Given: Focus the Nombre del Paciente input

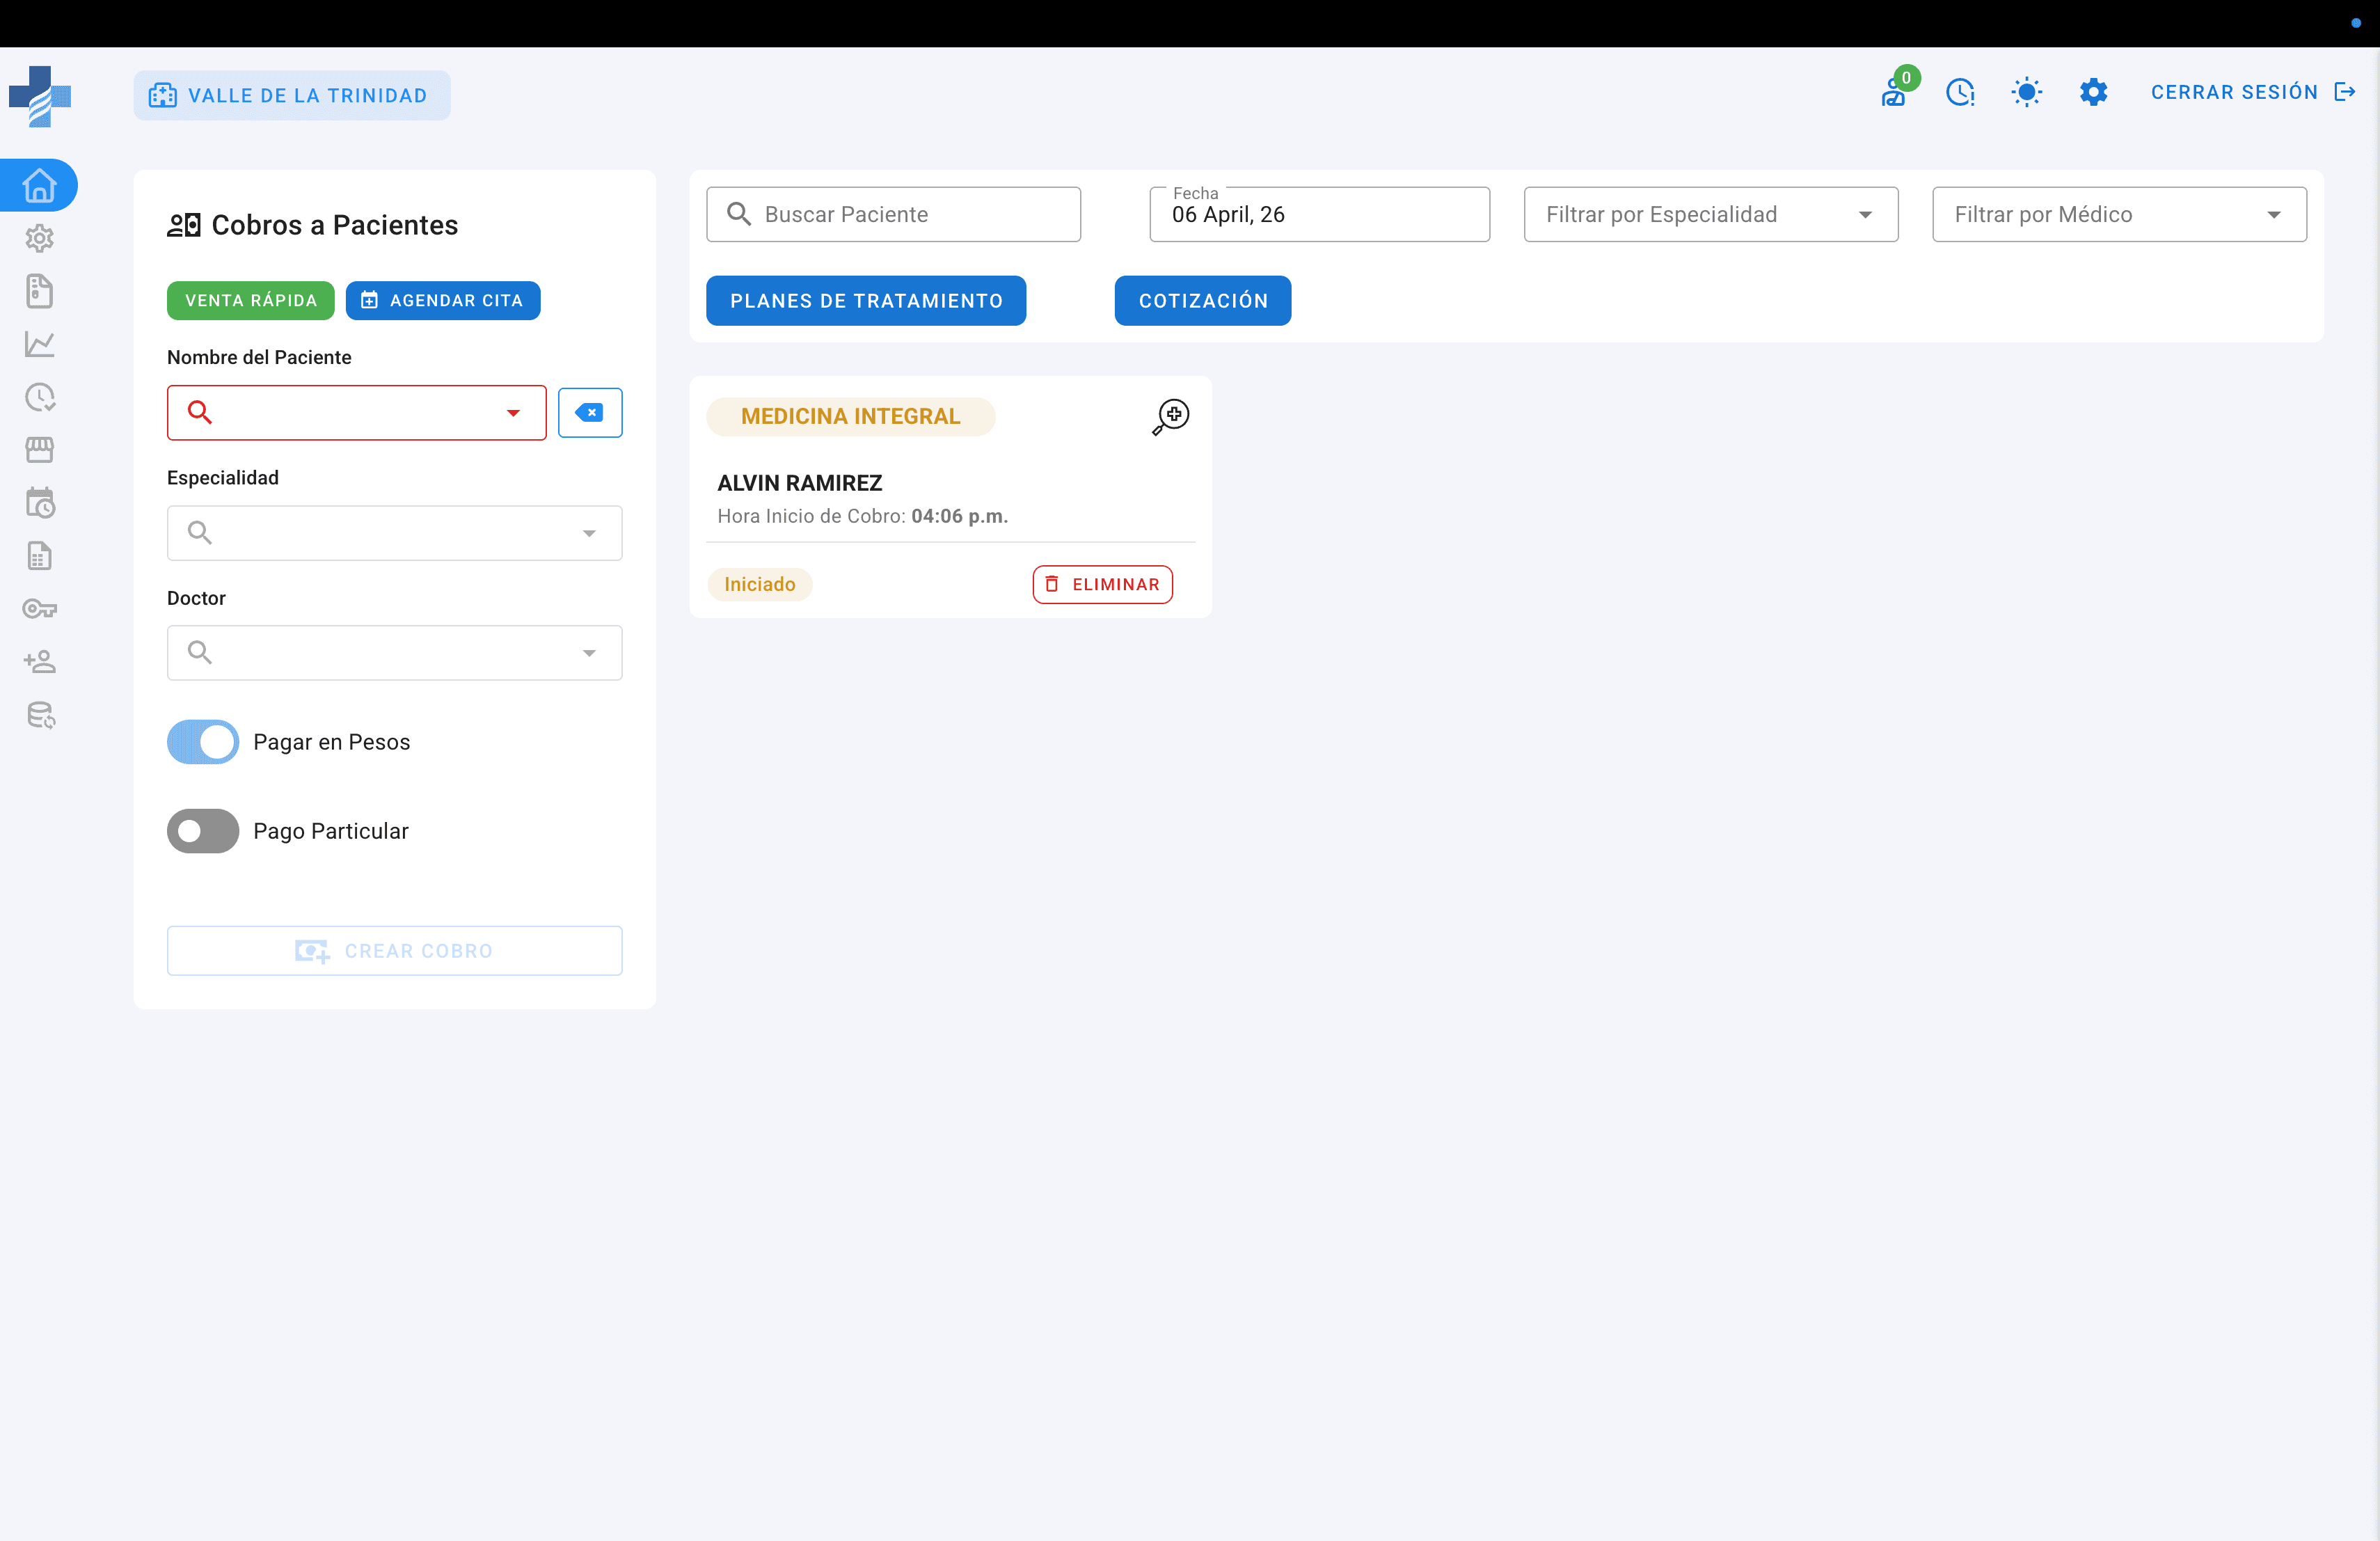Looking at the screenshot, I should coord(357,413).
